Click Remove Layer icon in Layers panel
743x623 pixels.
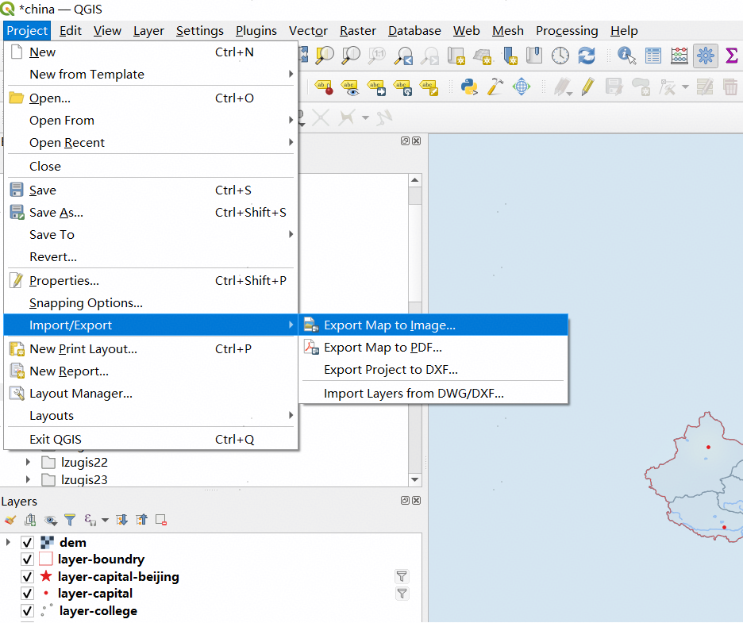(161, 521)
